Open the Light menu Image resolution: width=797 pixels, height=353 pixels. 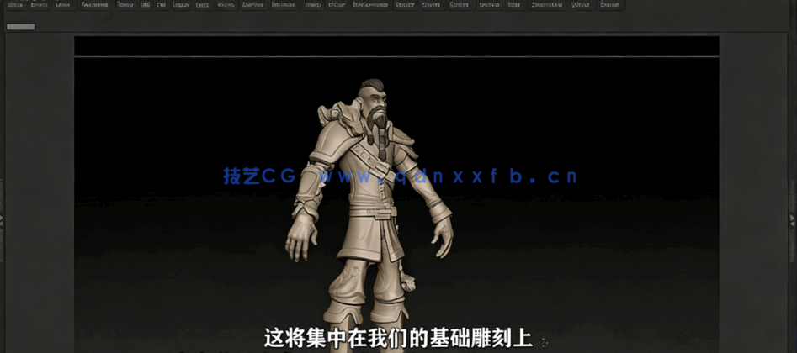[x=202, y=5]
